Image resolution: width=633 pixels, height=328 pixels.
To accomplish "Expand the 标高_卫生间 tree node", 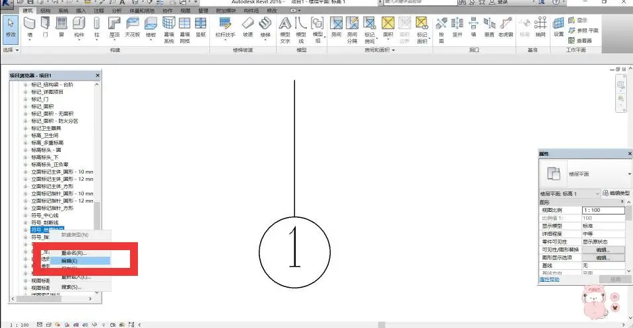I will [26, 135].
